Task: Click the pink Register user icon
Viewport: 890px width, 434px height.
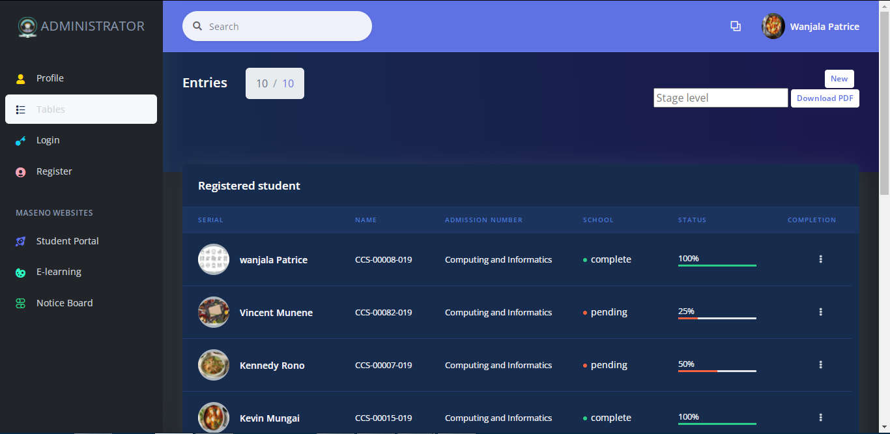Action: (x=20, y=172)
